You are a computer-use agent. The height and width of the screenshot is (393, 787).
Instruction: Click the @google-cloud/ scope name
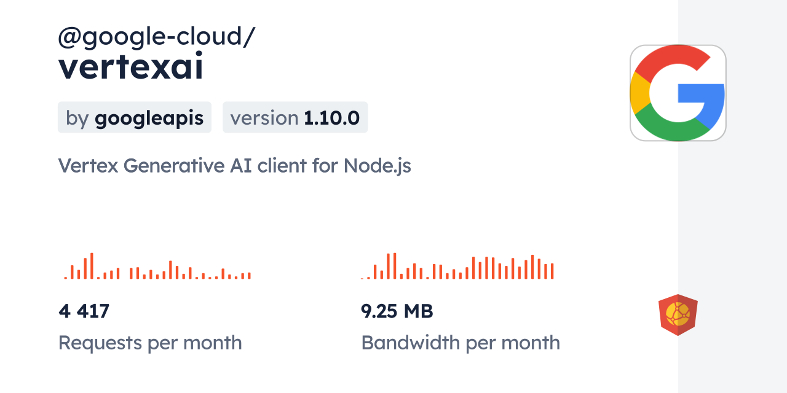[156, 37]
